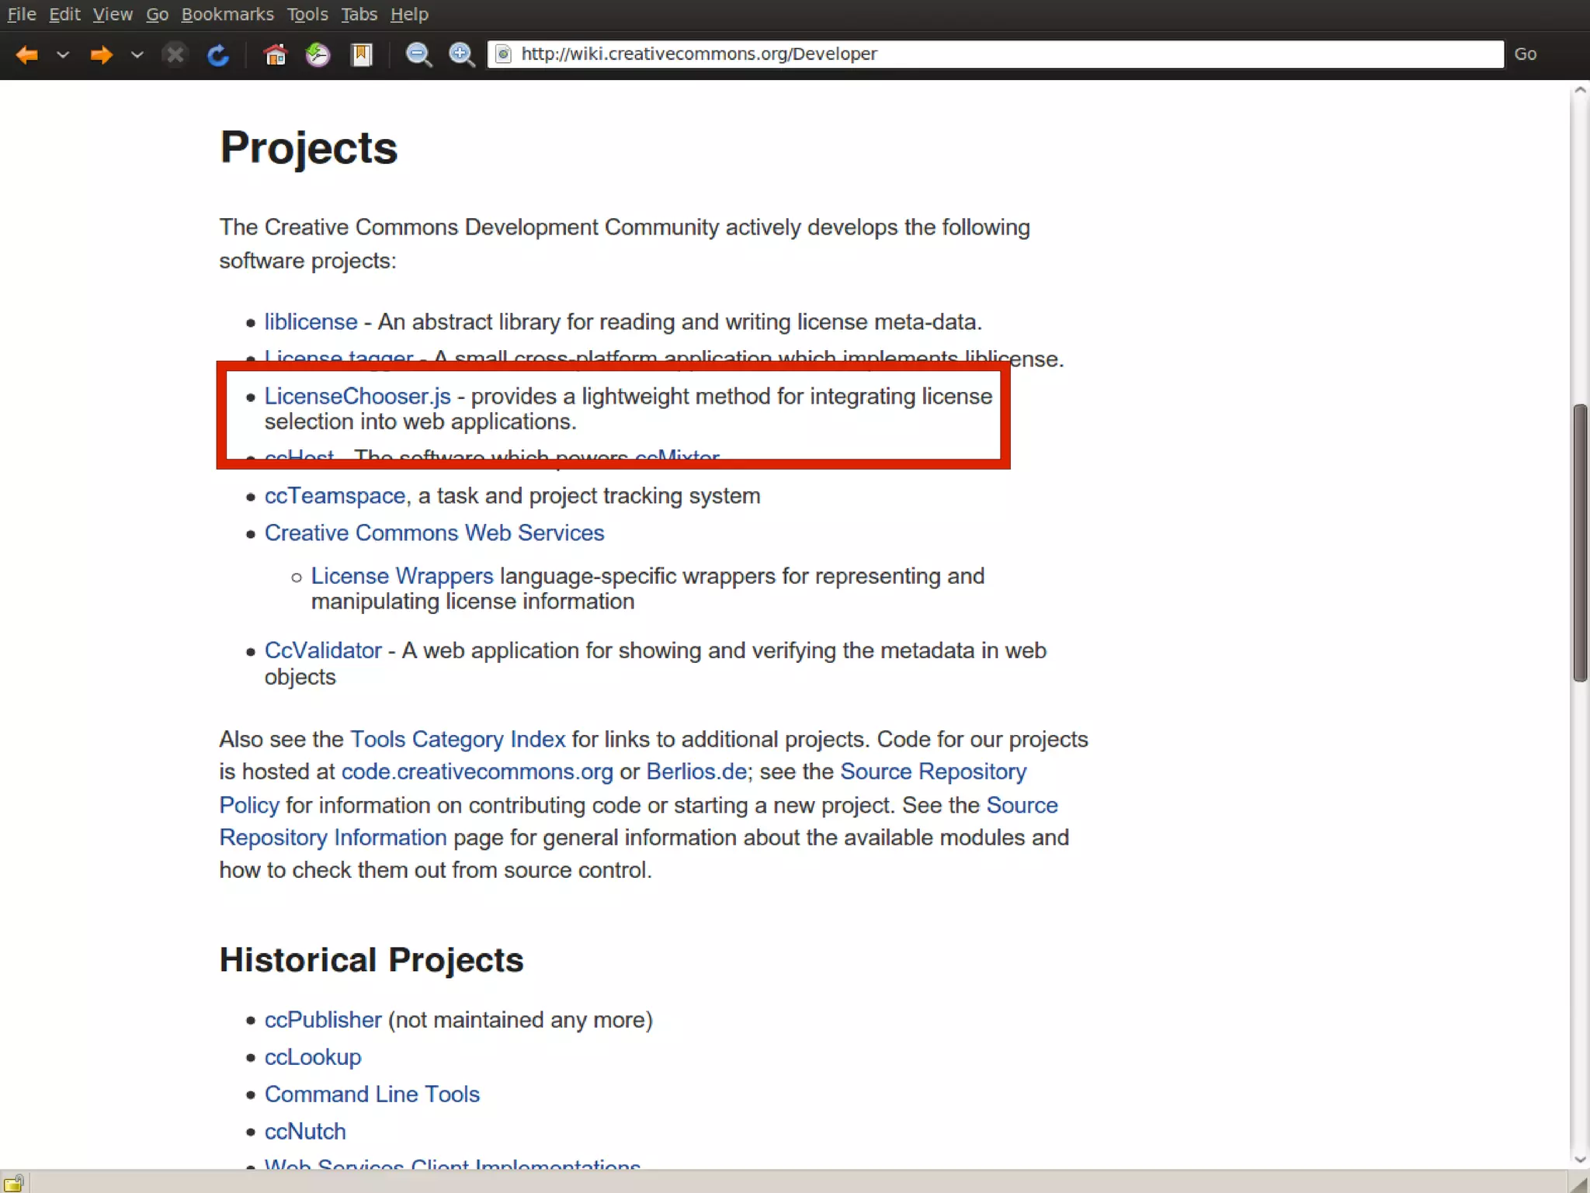Screen dimensions: 1590x1193
Task: Click the security lock icon in status bar
Action: point(14,1183)
